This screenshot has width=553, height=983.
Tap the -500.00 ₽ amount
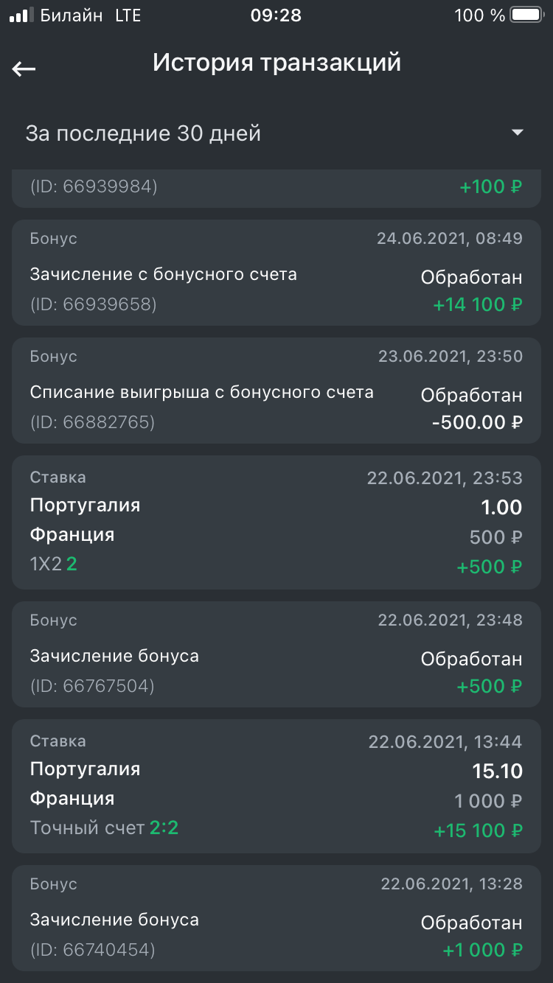tap(476, 422)
